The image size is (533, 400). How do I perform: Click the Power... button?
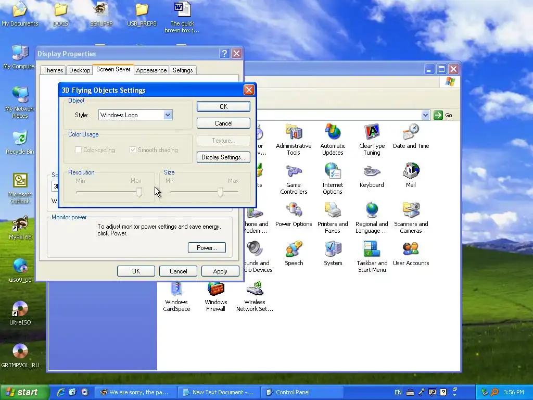click(x=207, y=247)
